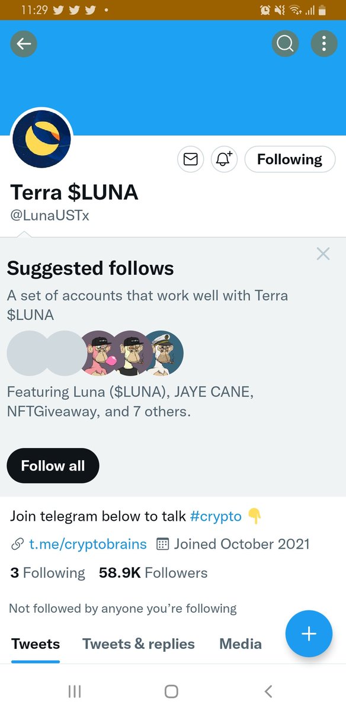View the 58.9K Followers list
The image size is (346, 711).
[153, 573]
